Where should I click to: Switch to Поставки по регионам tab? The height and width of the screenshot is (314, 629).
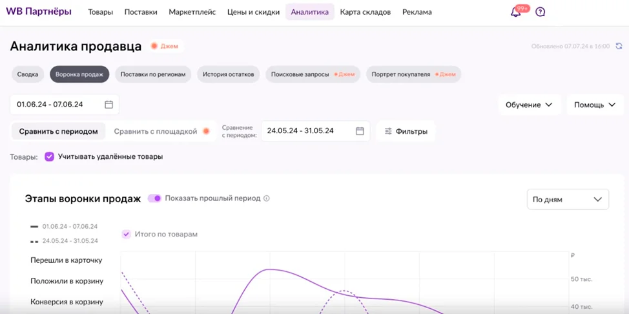[153, 74]
